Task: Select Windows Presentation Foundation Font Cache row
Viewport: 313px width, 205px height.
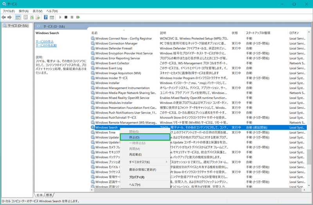Action: pos(199,108)
